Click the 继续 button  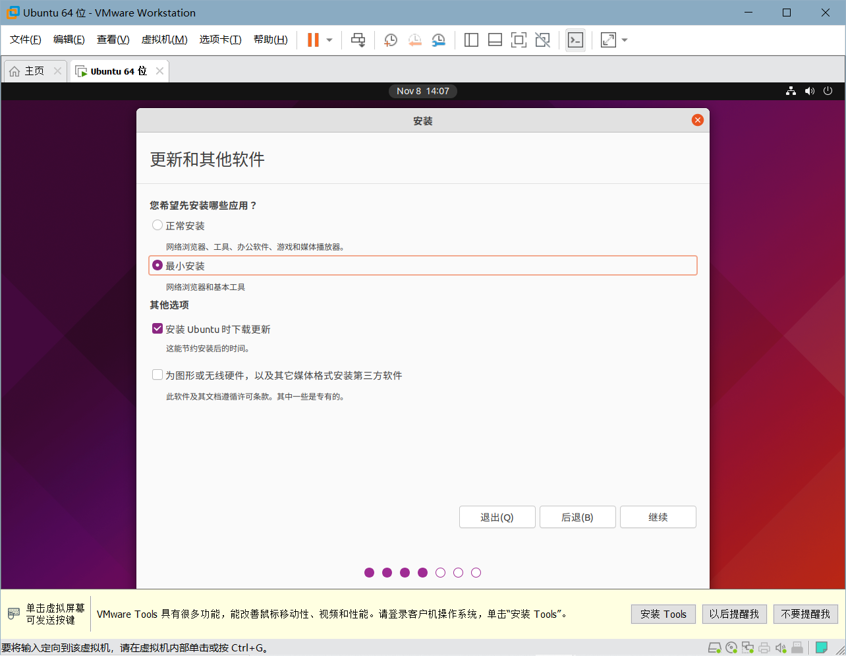(x=658, y=517)
